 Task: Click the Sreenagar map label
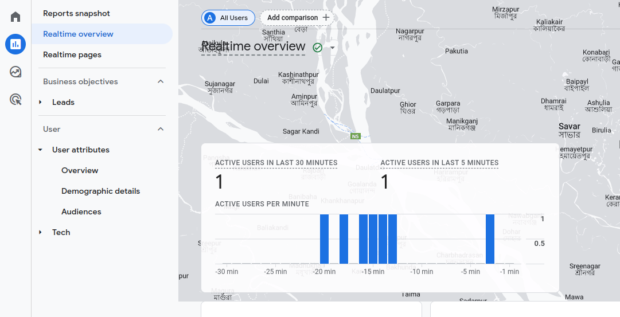tap(585, 269)
